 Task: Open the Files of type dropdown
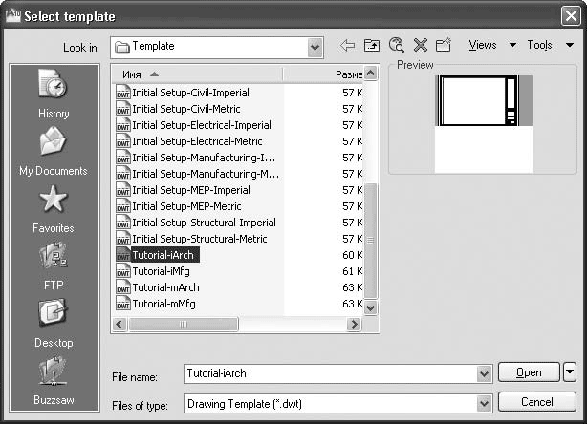pyautogui.click(x=484, y=403)
